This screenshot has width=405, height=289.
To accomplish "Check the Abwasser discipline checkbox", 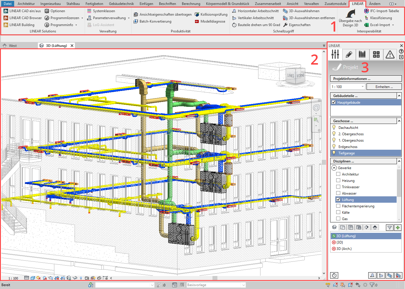I will [338, 193].
